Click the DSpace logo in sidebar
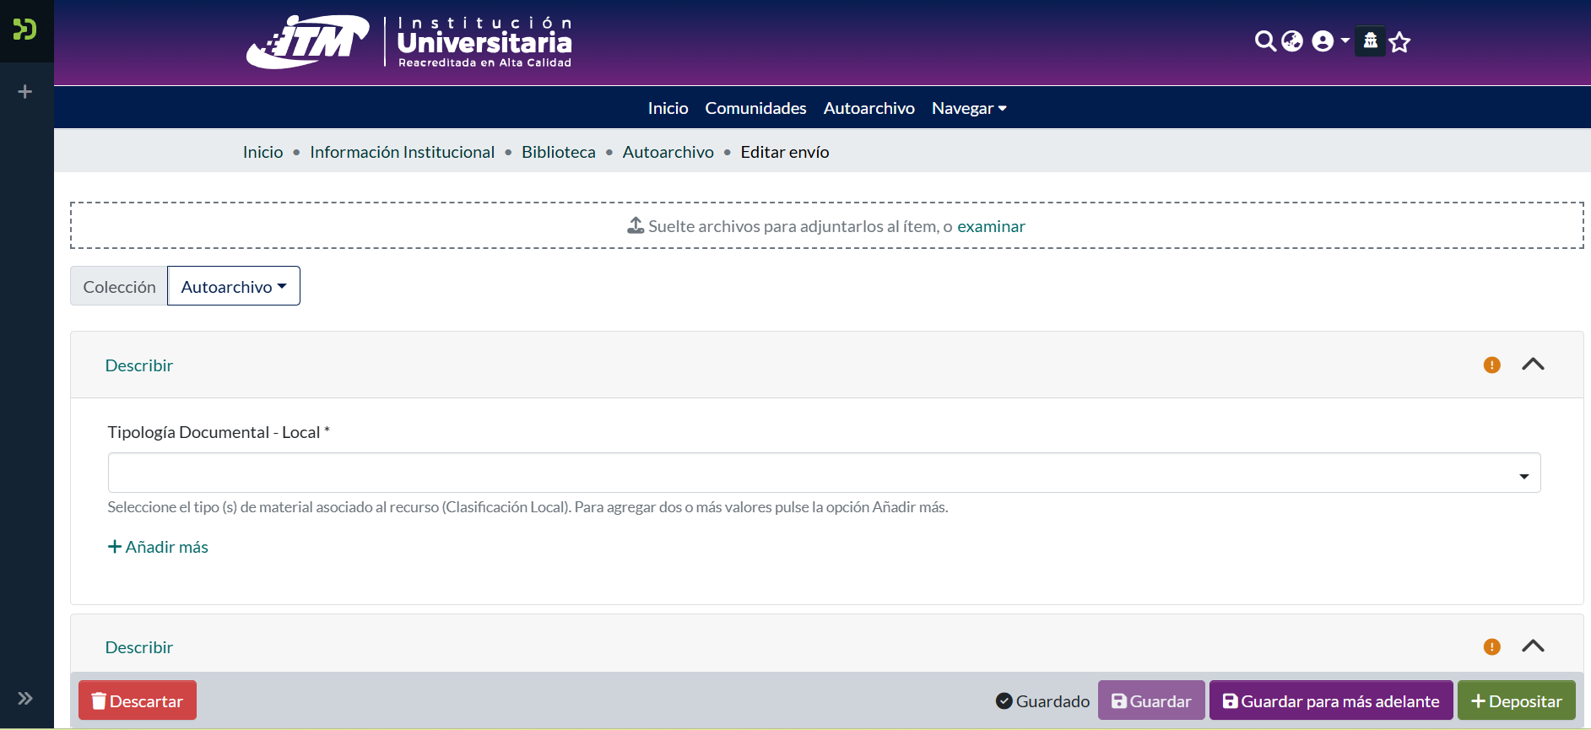 25,30
